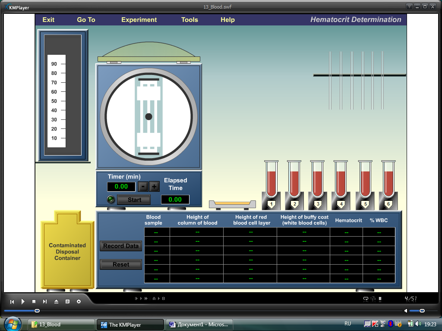Adjust the volume slider handle
The height and width of the screenshot is (331, 442).
[422, 311]
